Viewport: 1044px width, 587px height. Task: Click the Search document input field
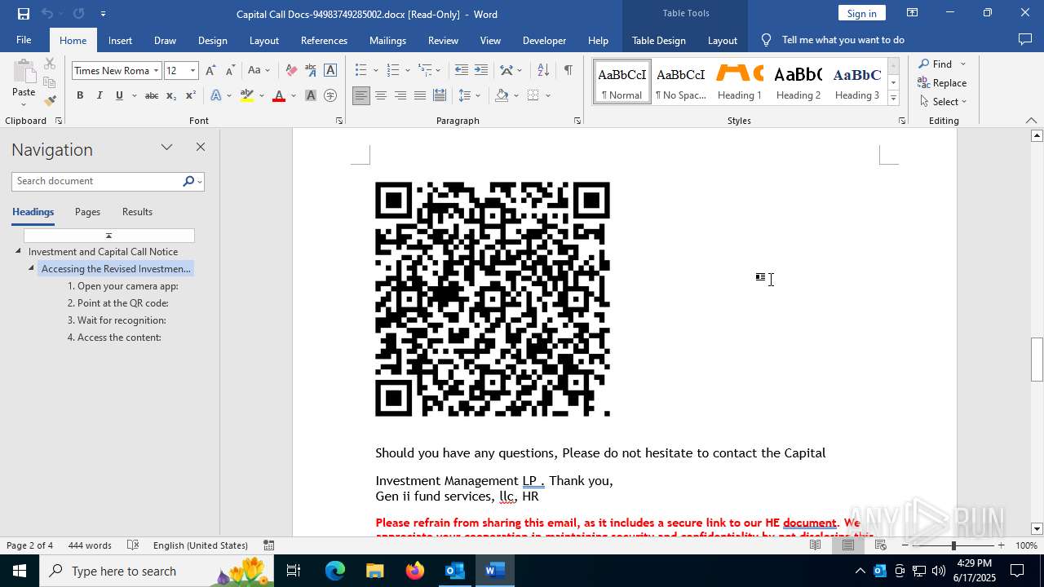pyautogui.click(x=98, y=181)
